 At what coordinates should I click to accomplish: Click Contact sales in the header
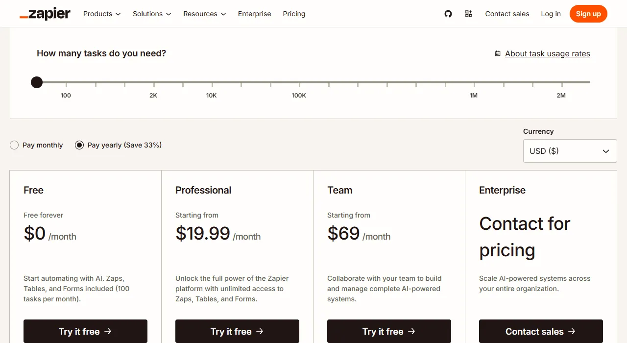(x=507, y=14)
